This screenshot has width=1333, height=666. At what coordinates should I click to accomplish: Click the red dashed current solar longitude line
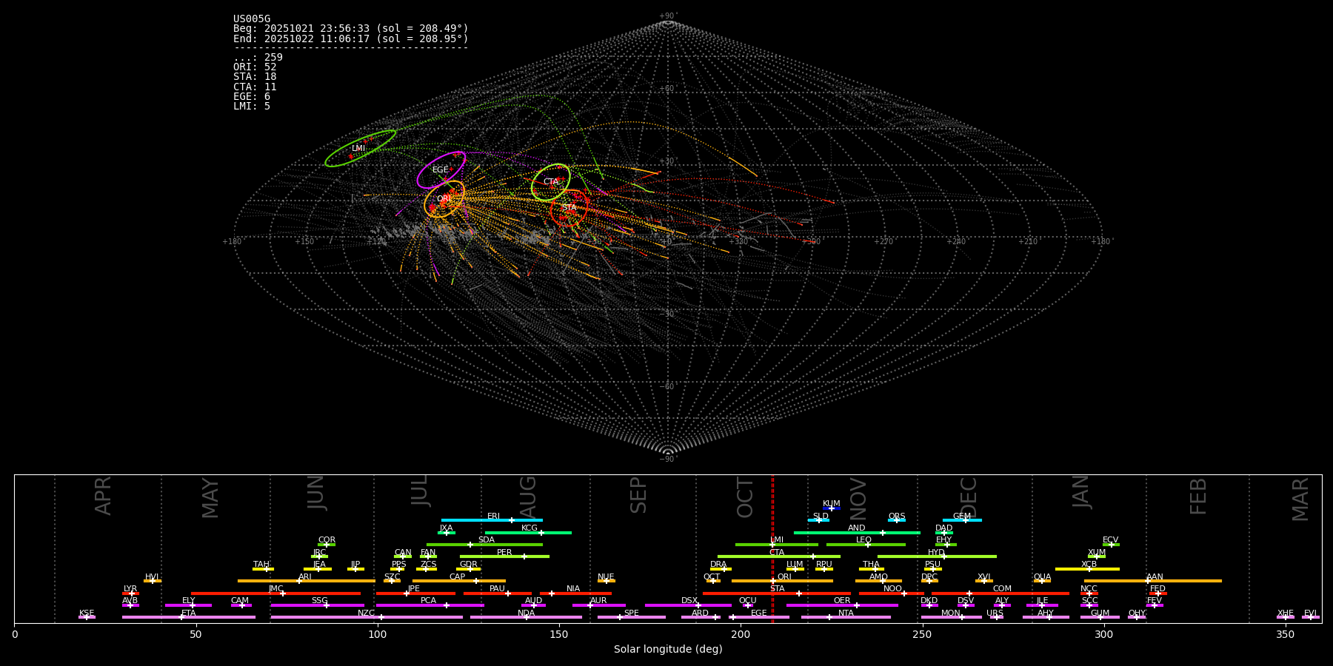coord(772,548)
